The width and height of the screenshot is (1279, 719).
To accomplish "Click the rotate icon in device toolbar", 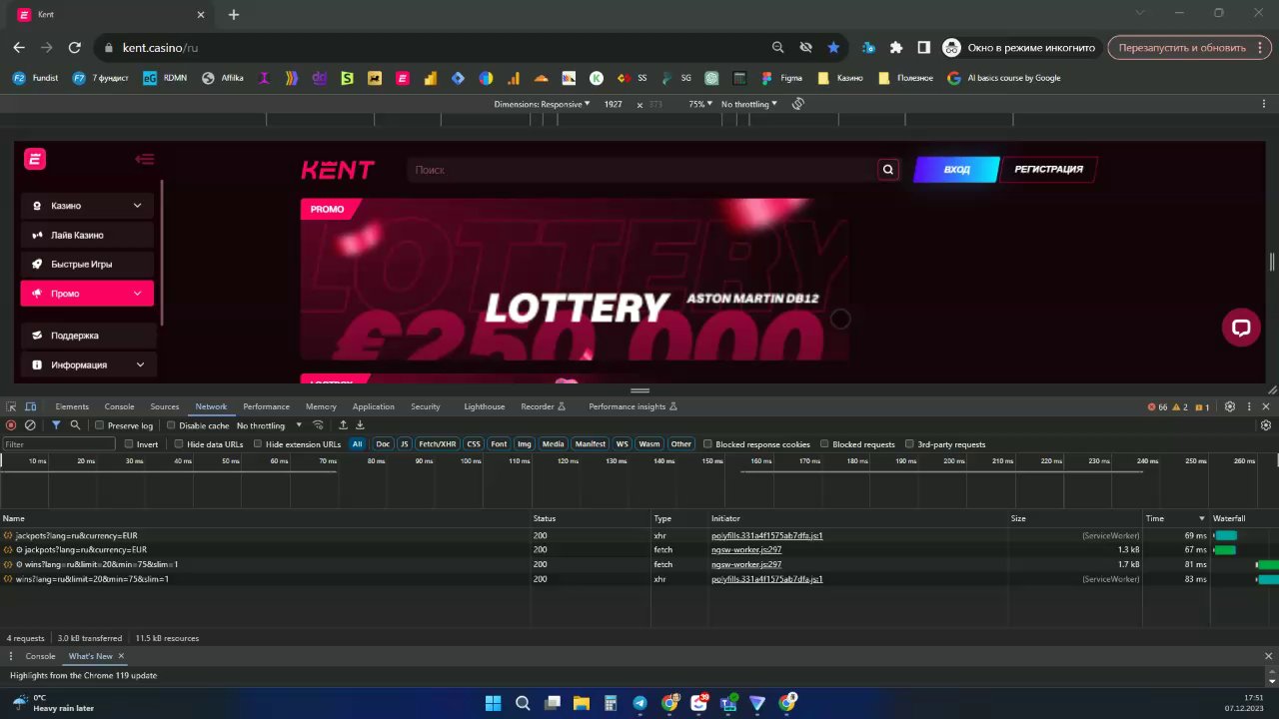I will (x=798, y=104).
